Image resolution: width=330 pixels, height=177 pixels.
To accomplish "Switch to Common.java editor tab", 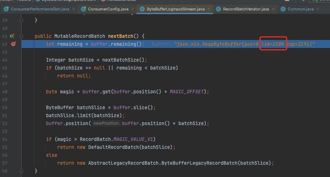I will [x=300, y=9].
